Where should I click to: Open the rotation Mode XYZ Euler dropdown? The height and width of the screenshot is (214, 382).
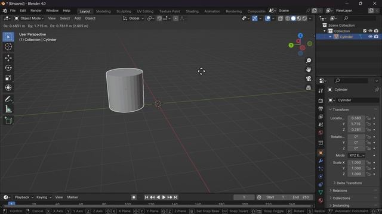coord(356,155)
